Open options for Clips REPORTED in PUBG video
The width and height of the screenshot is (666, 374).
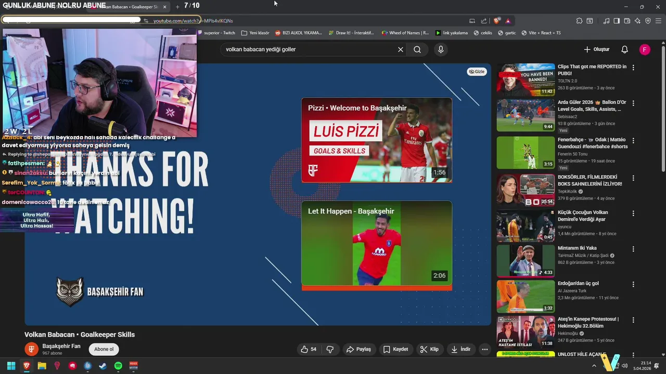tap(633, 68)
